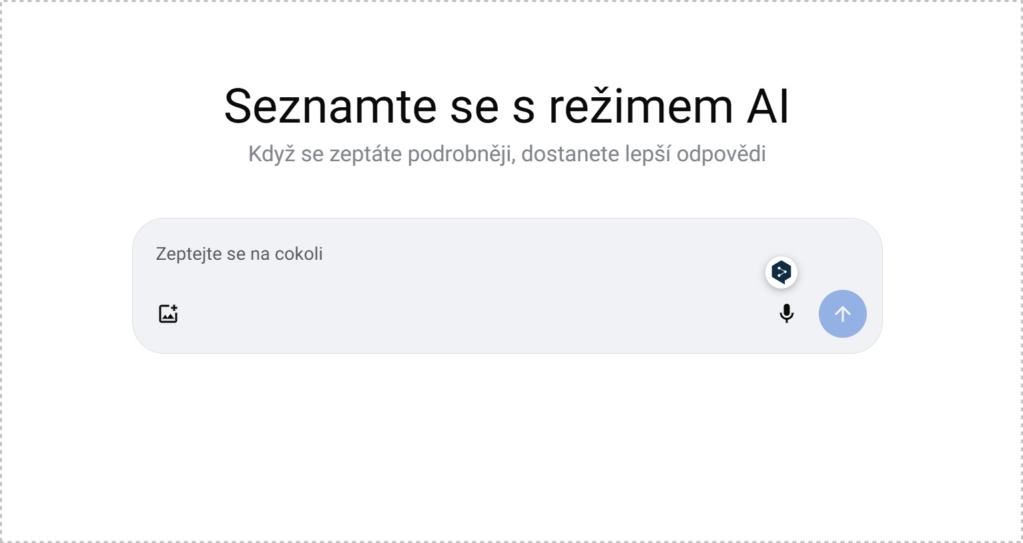Viewport: 1023px width, 543px height.
Task: Add a picture using the image-plus icon
Action: 168,314
